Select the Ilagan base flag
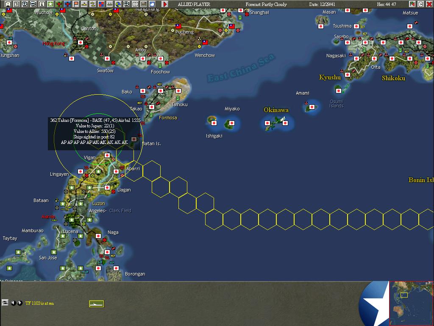The height and width of the screenshot is (326, 434). [x=107, y=188]
